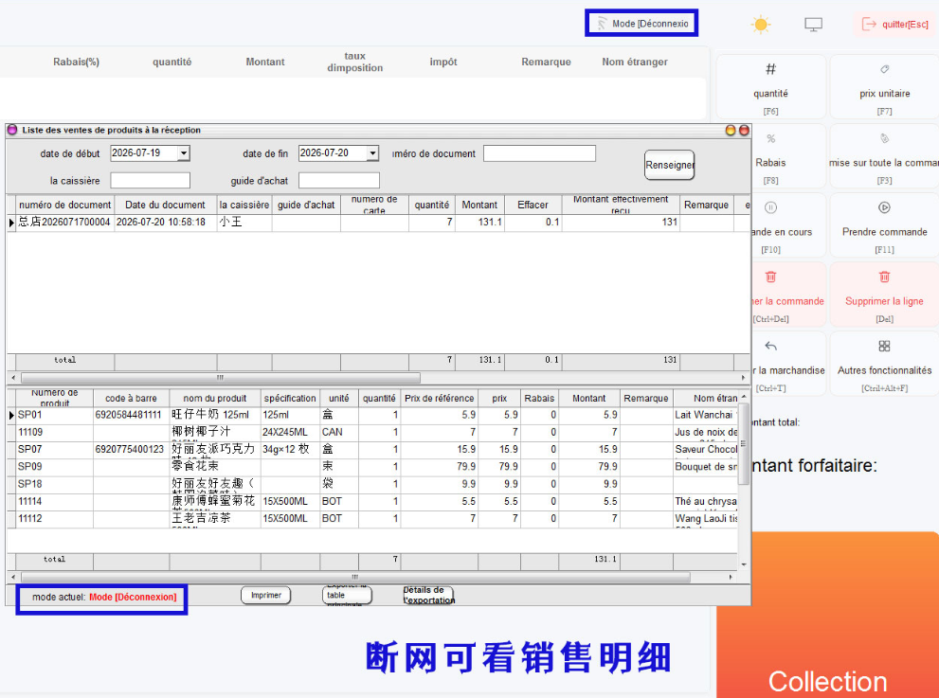Click the Rabais [F8] percent icon
939x698 pixels.
pyautogui.click(x=770, y=139)
